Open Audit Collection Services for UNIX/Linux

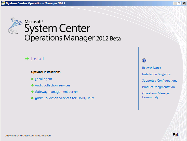[64, 98]
